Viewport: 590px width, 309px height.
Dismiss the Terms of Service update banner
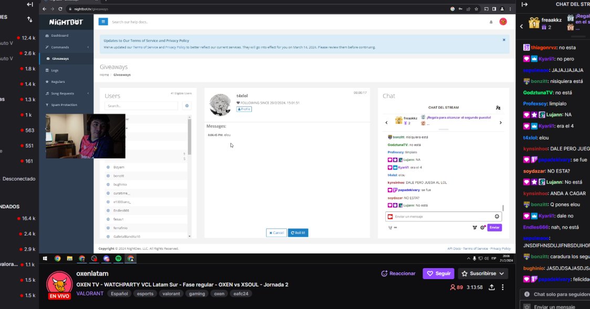click(504, 40)
